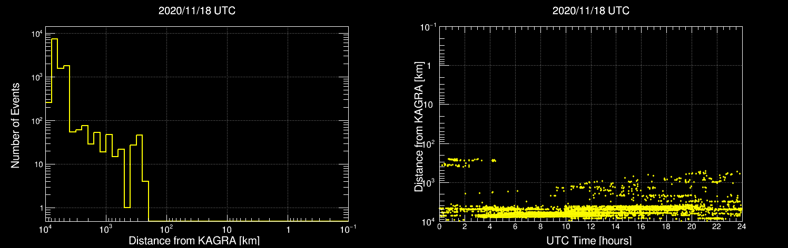Click hour 0 on the UTC Time axis
Viewport: 788px width, 248px height.
pyautogui.click(x=439, y=226)
